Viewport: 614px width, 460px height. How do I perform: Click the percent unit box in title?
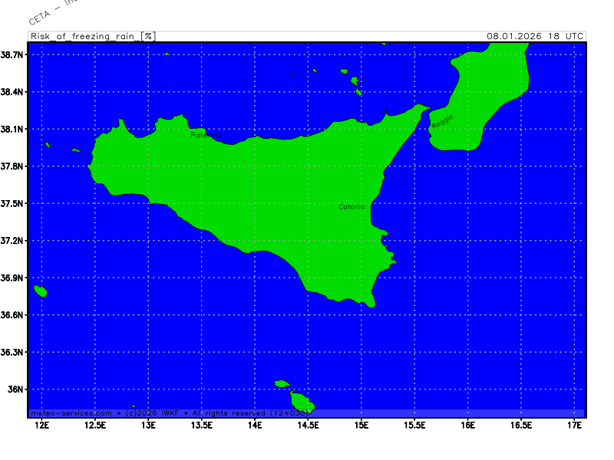pos(149,36)
